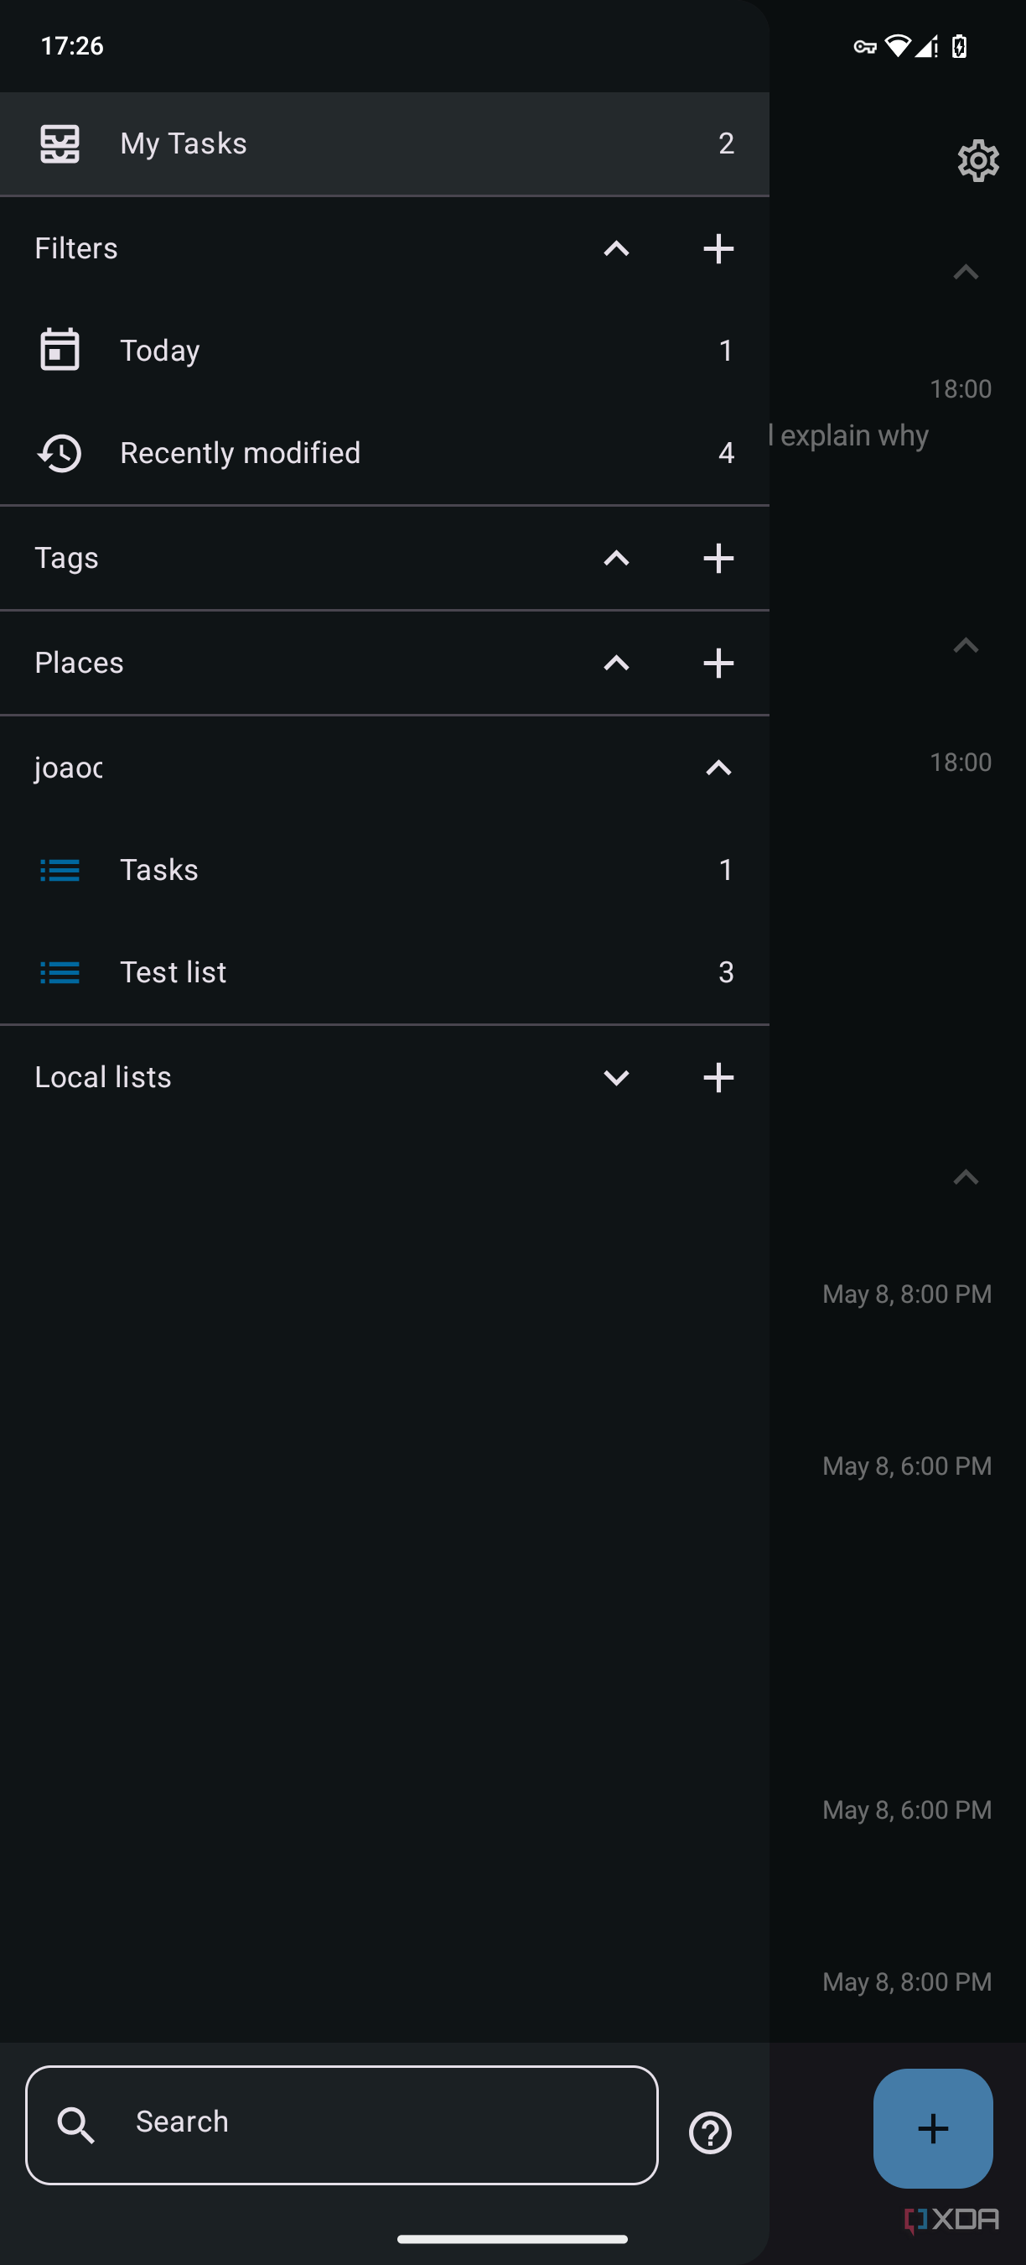Select the Today calendar filter icon
The height and width of the screenshot is (2265, 1026).
click(59, 349)
